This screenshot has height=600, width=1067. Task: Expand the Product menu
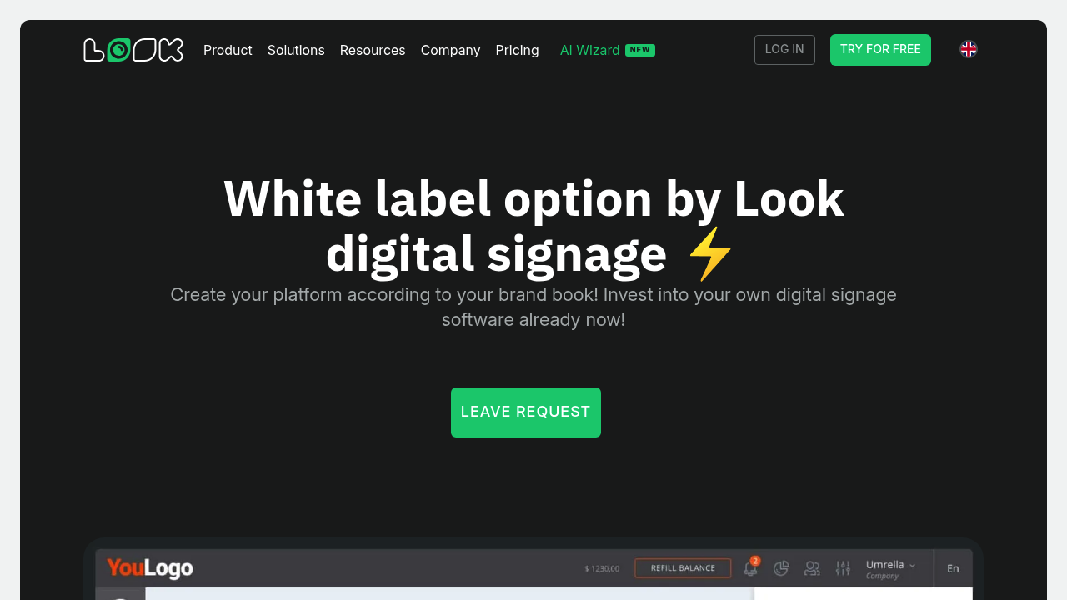tap(228, 50)
